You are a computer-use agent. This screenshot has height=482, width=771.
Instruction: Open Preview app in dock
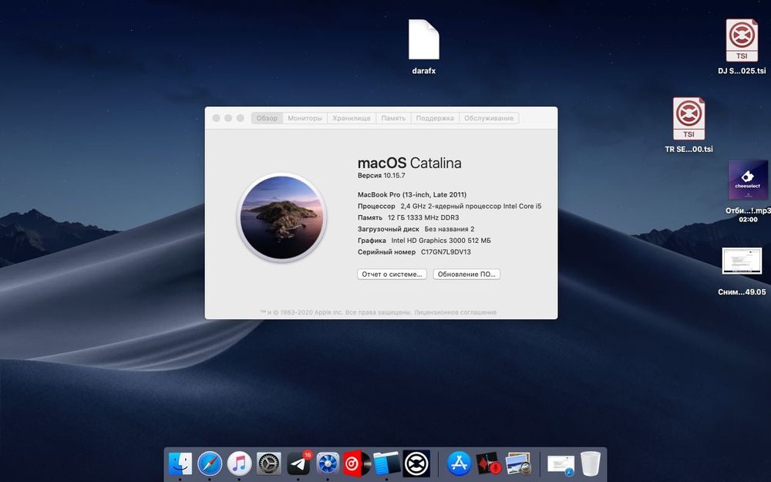pyautogui.click(x=518, y=463)
